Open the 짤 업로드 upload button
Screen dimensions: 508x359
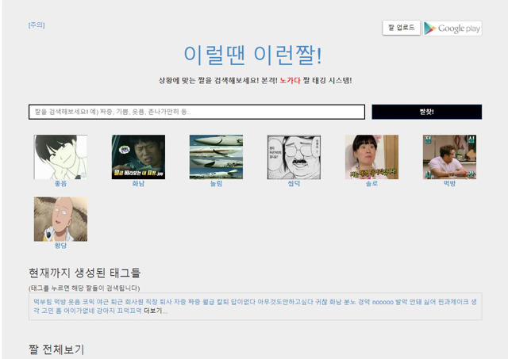[x=402, y=28]
